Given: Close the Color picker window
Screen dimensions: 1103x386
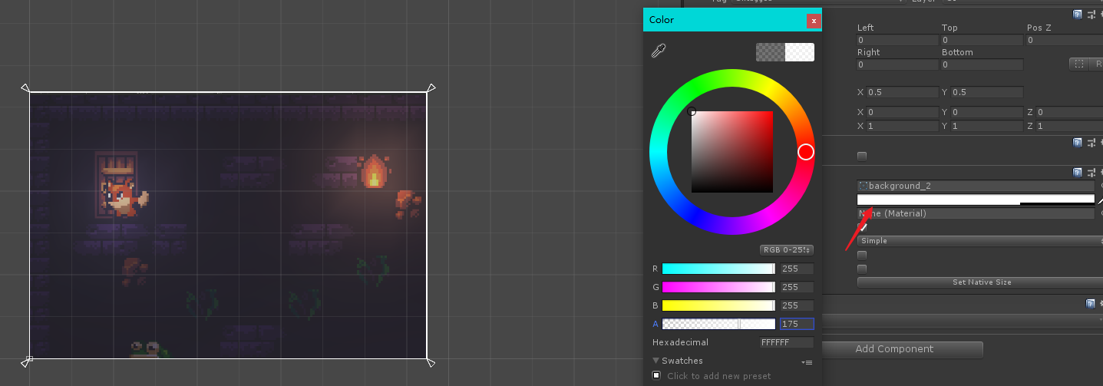Looking at the screenshot, I should 814,21.
